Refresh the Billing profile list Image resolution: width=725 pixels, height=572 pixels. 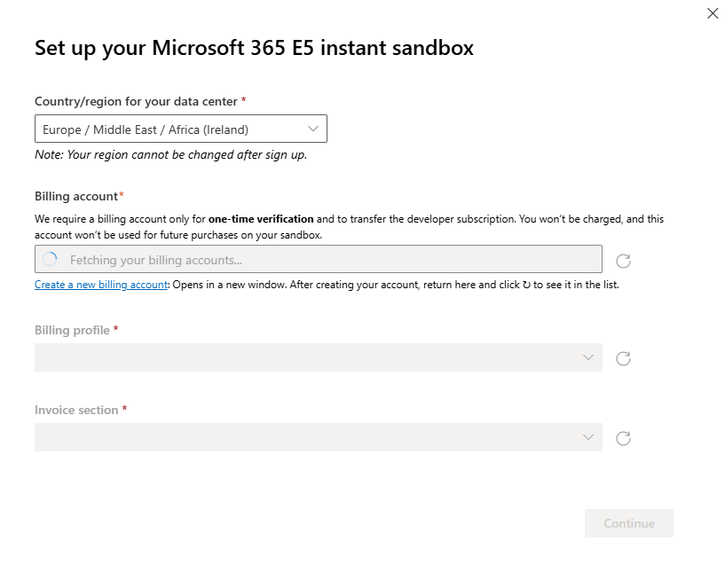pyautogui.click(x=623, y=358)
